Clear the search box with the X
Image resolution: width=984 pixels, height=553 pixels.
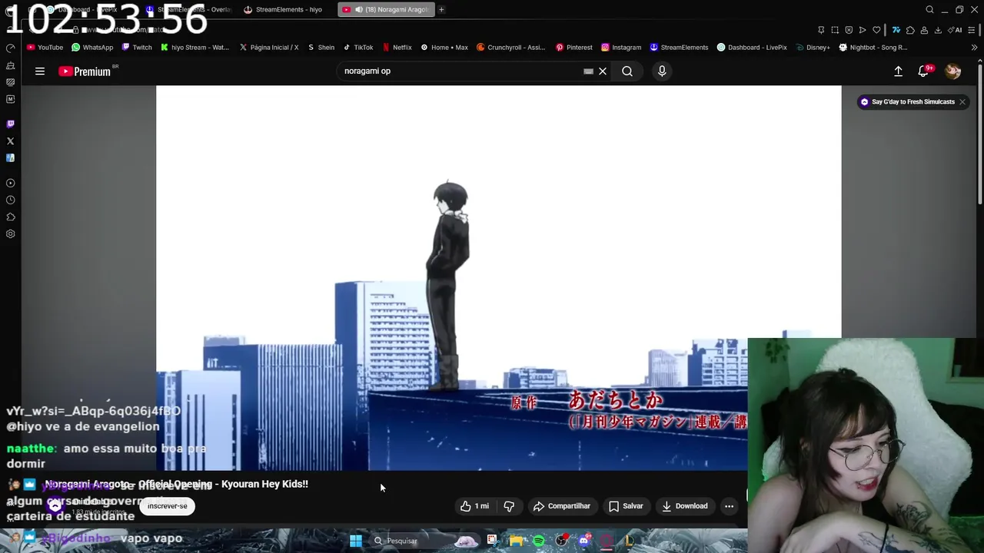603,71
